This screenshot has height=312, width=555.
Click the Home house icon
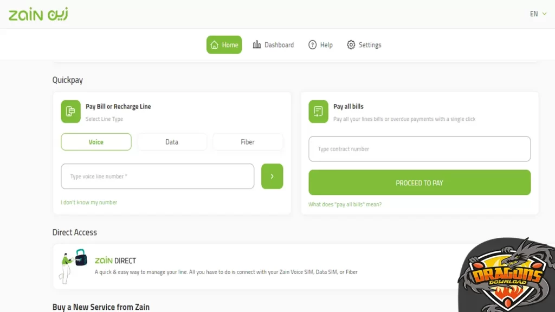pyautogui.click(x=215, y=45)
